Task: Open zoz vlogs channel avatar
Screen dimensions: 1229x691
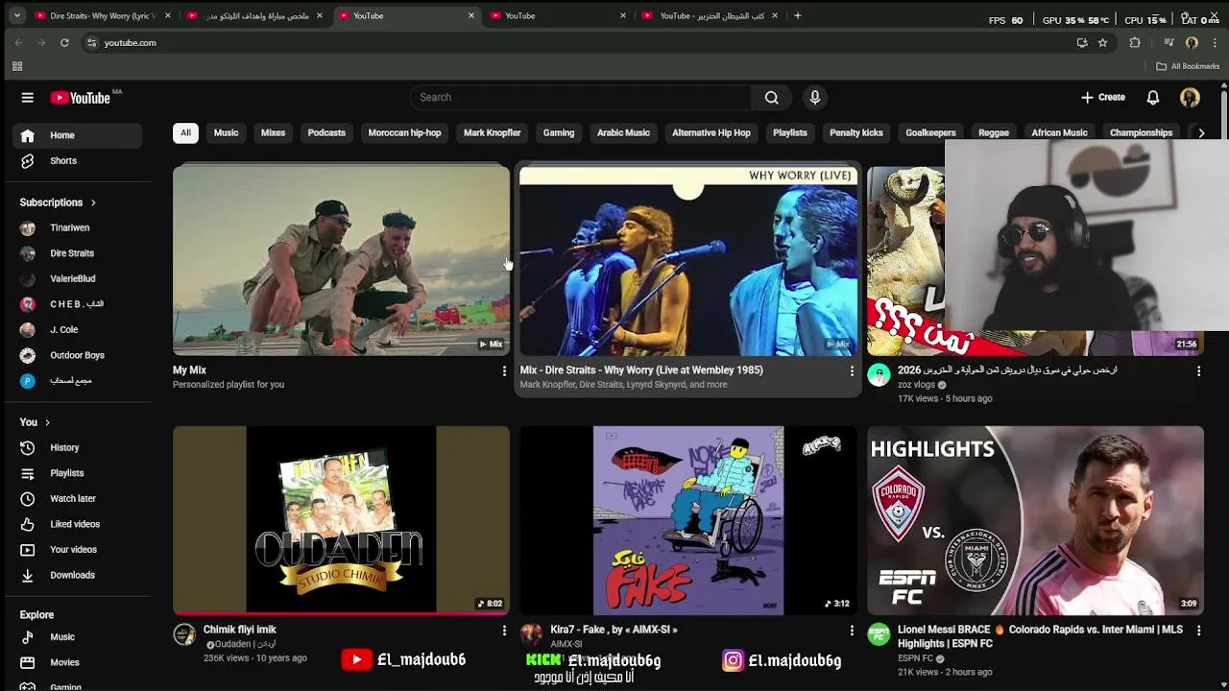Action: point(879,375)
